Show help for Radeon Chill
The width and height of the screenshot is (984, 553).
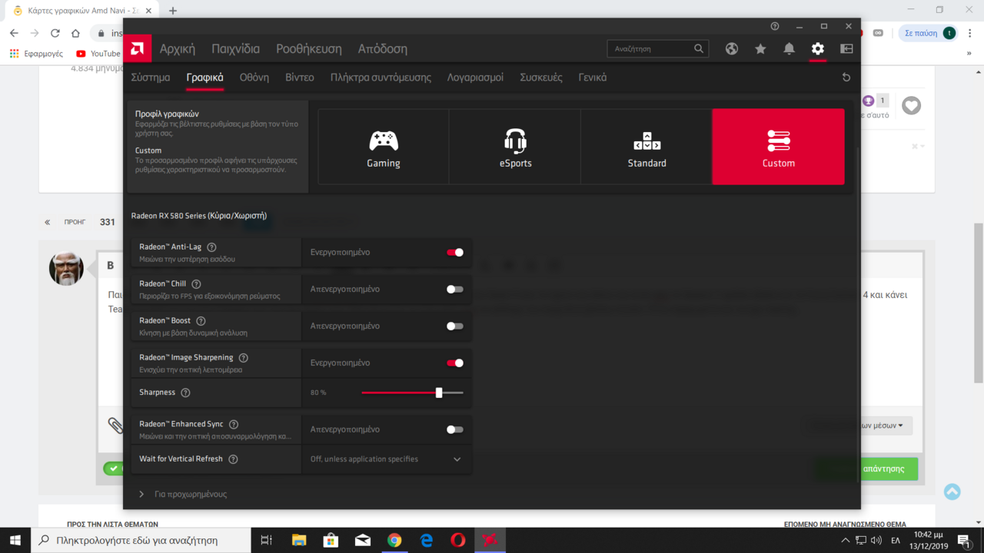[196, 284]
